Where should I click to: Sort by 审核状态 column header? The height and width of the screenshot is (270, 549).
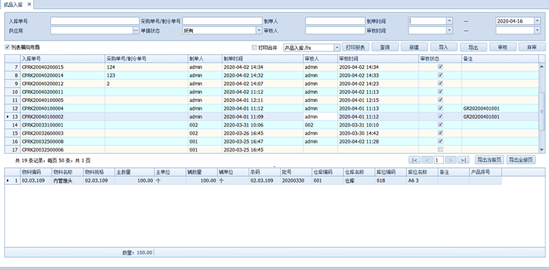[440, 59]
